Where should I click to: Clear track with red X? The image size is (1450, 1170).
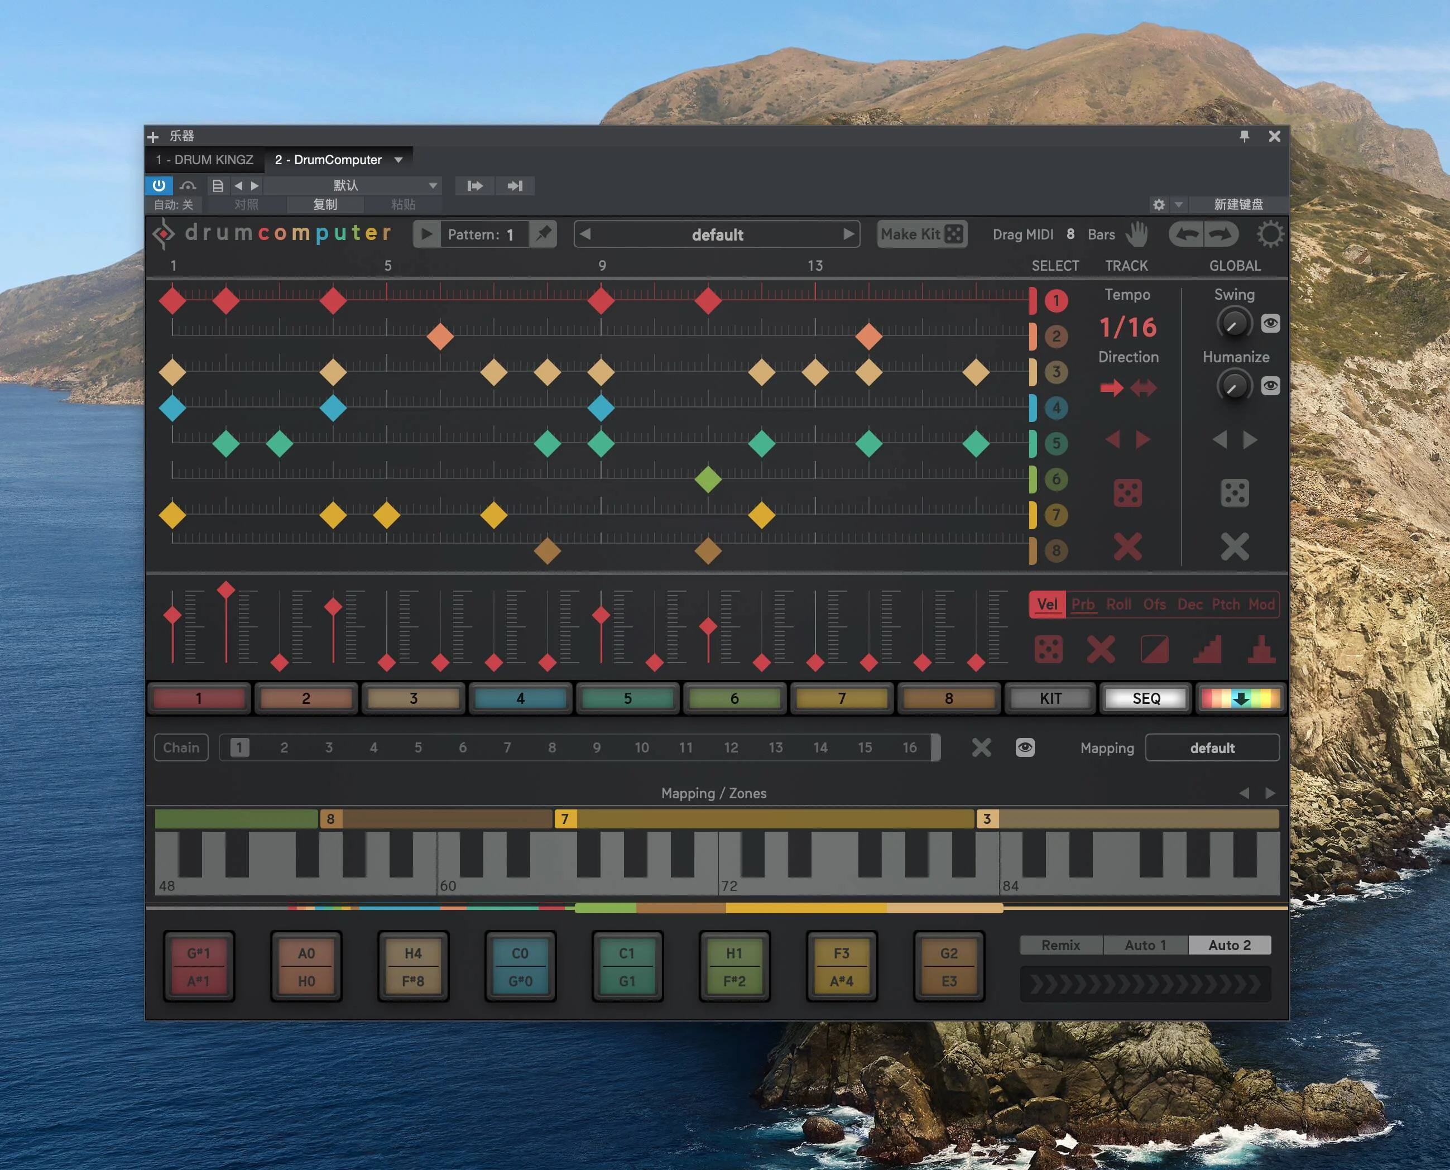tap(1127, 546)
